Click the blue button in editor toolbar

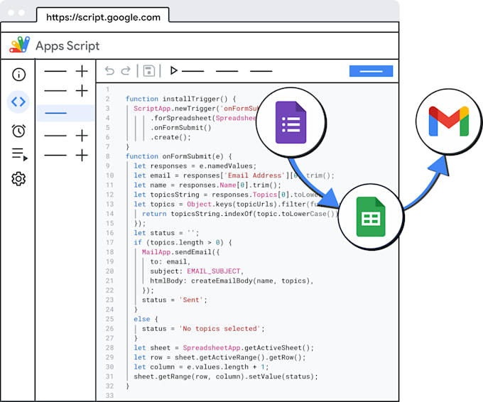(371, 71)
